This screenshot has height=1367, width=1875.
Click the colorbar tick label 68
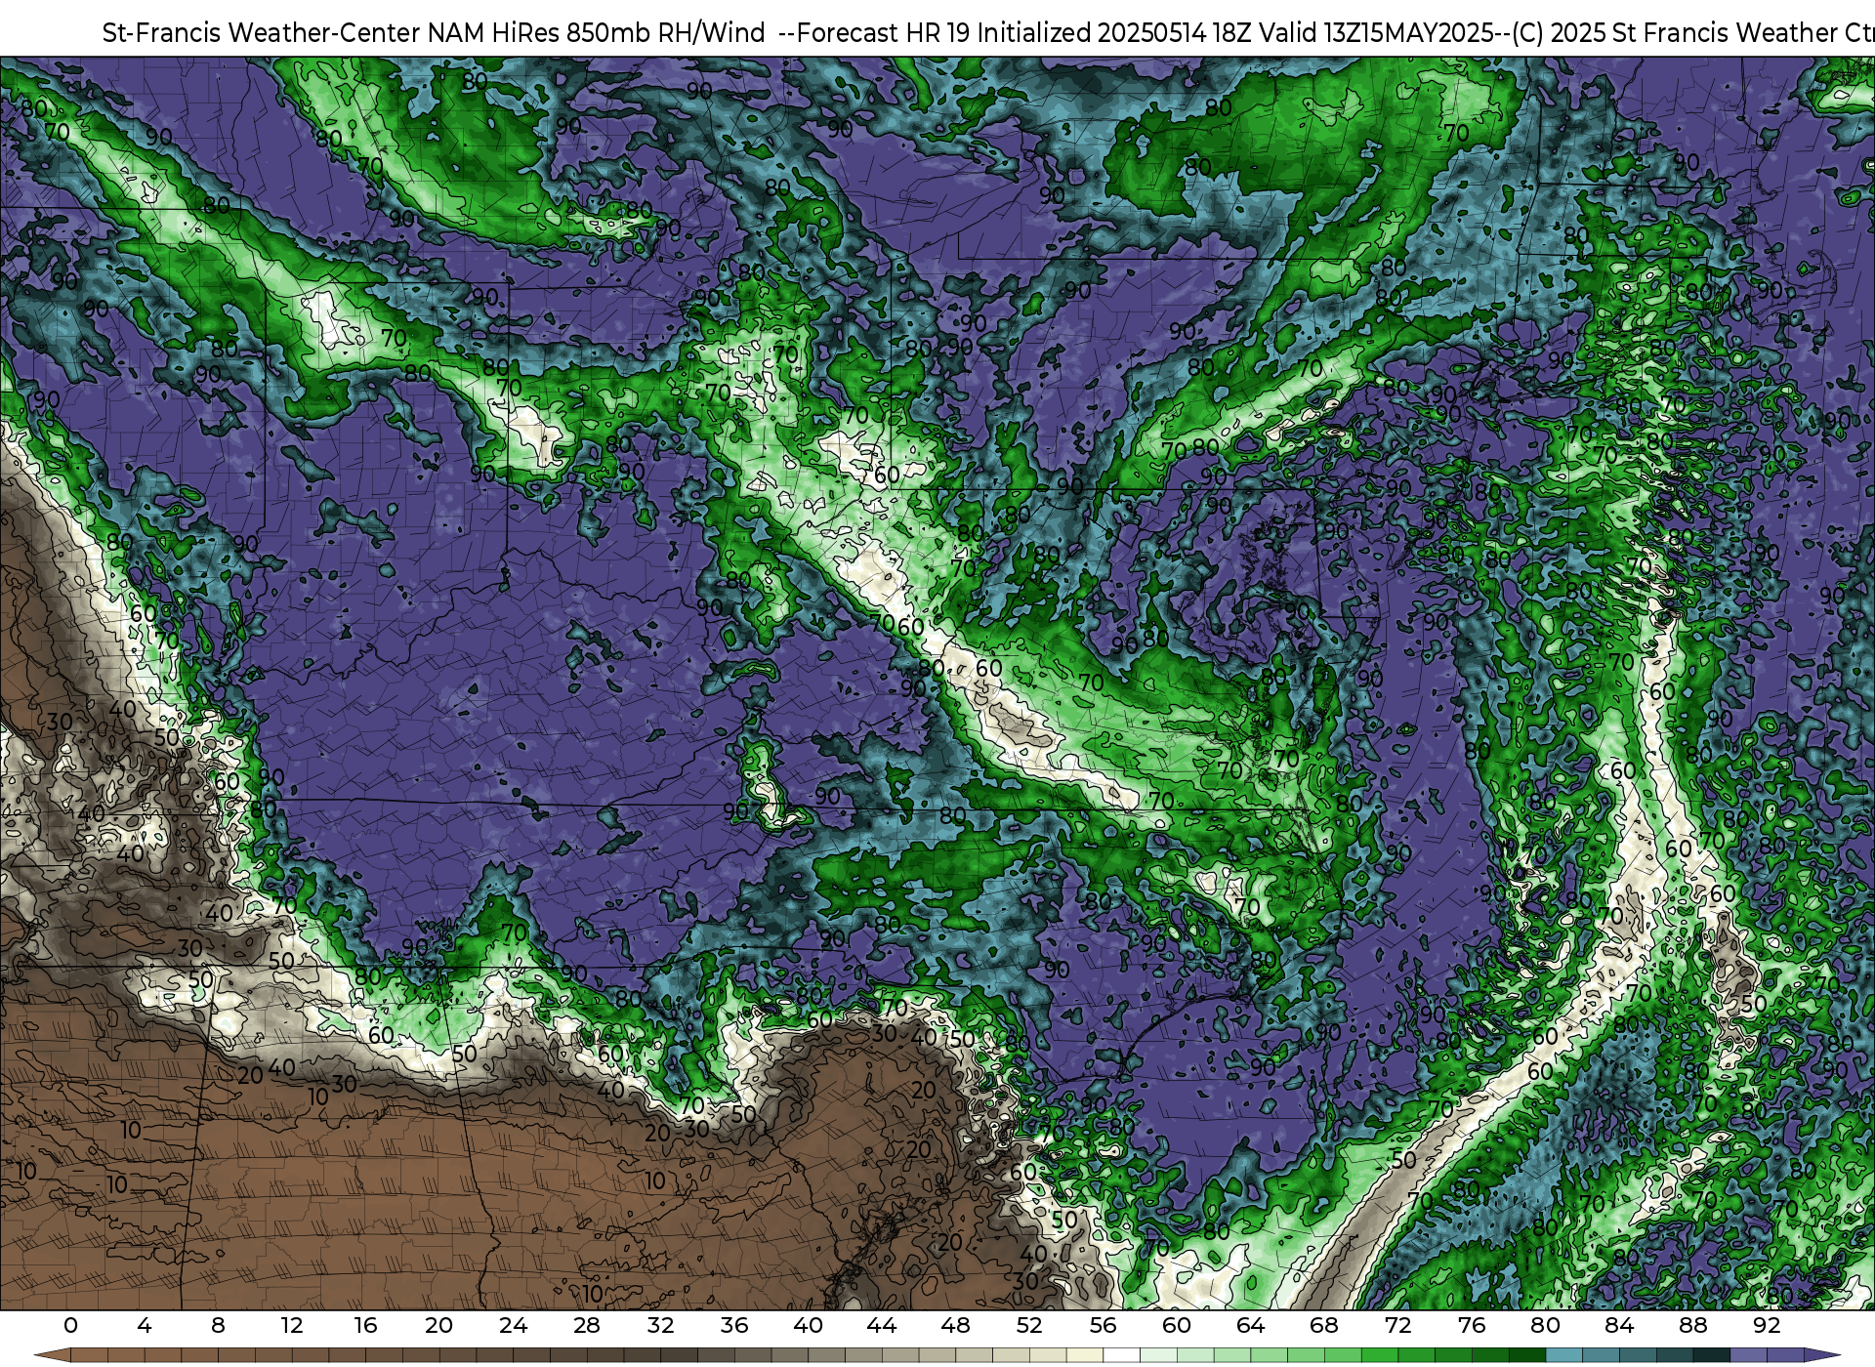(x=1324, y=1325)
